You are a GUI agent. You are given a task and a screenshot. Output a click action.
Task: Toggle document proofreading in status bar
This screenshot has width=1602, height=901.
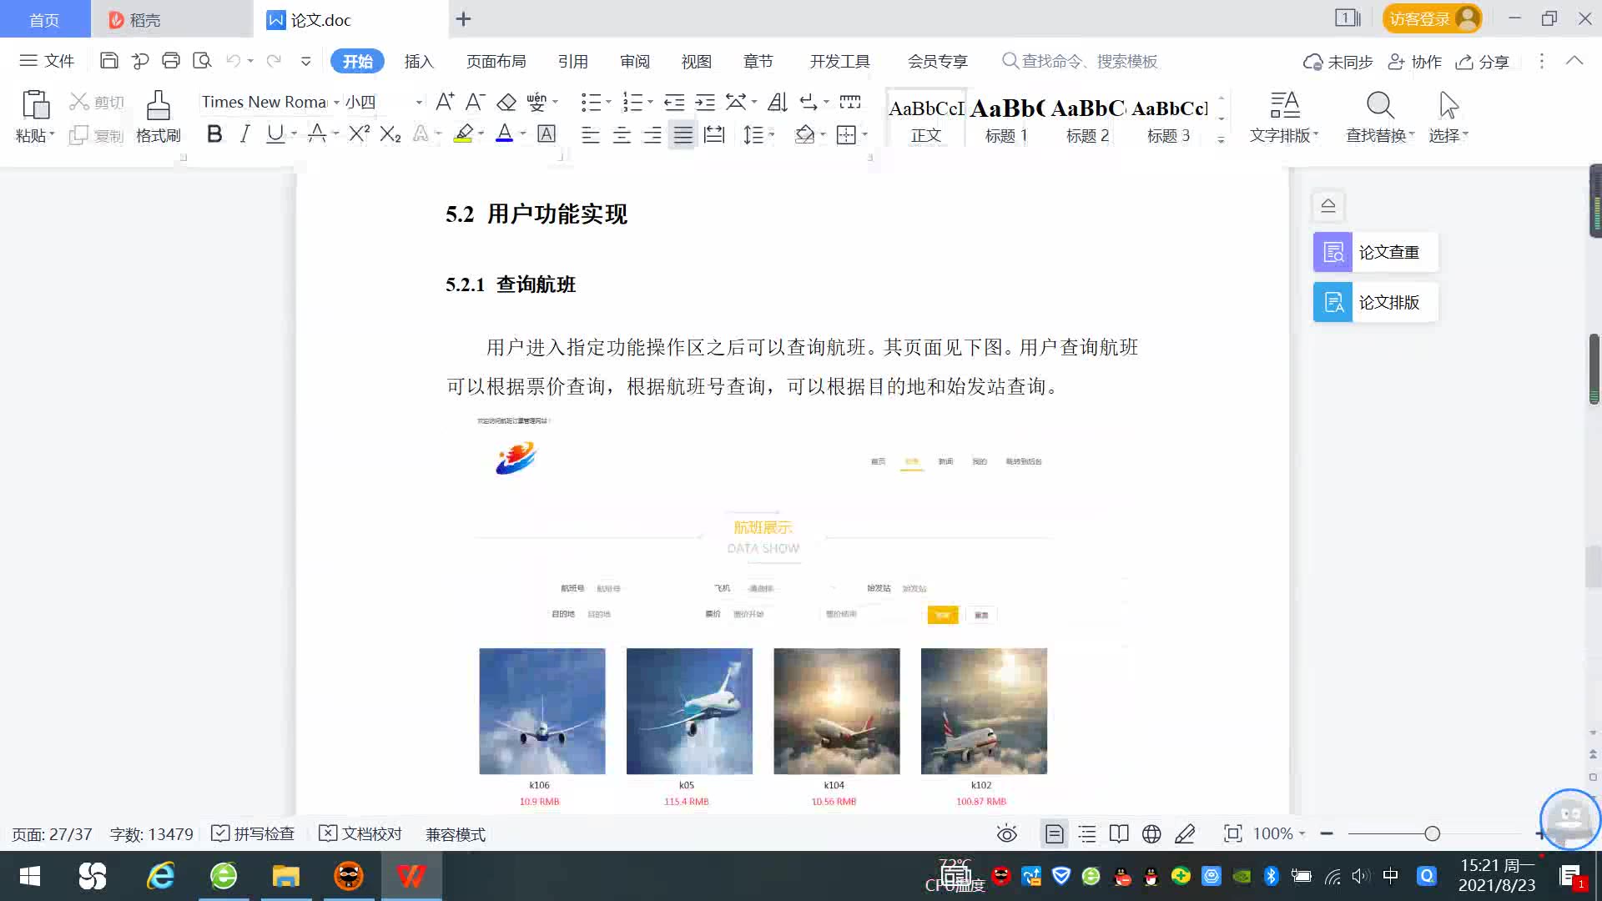(361, 834)
